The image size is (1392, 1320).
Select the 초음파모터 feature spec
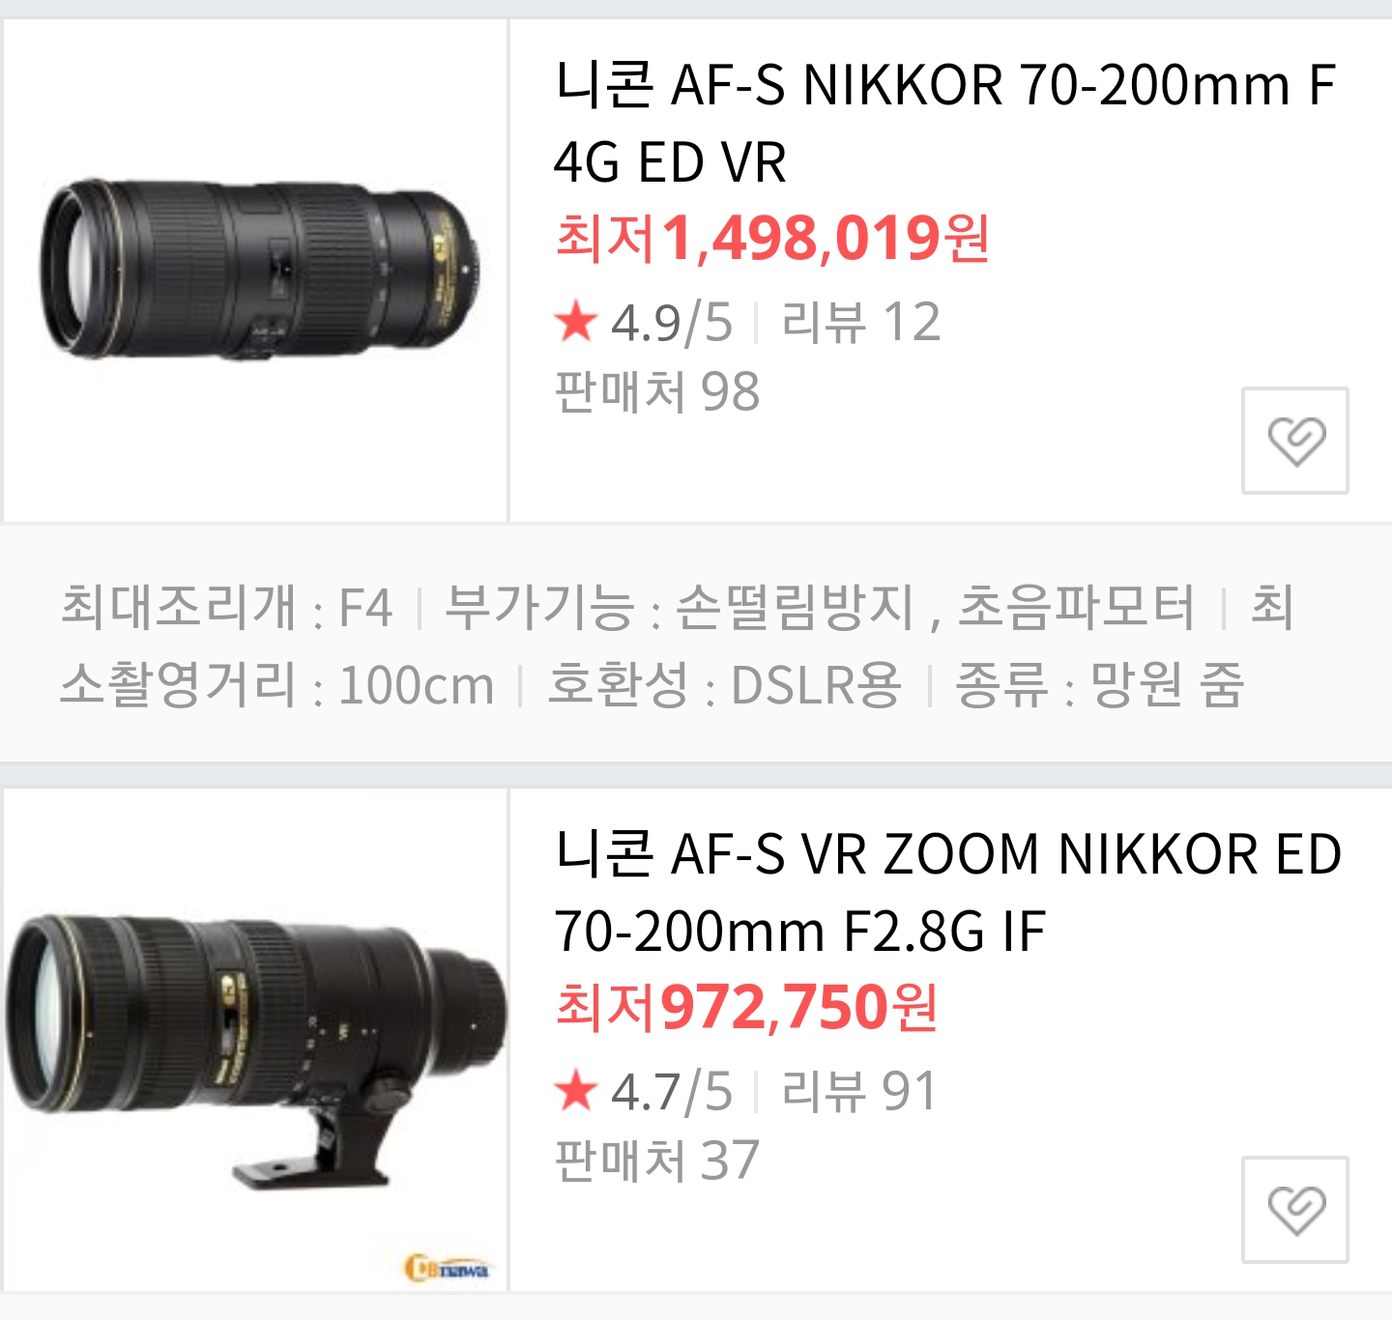1076,608
